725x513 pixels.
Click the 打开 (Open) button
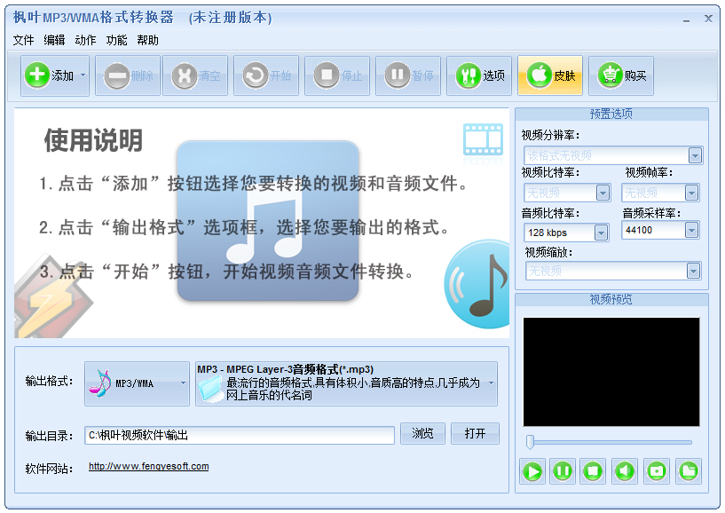point(475,433)
